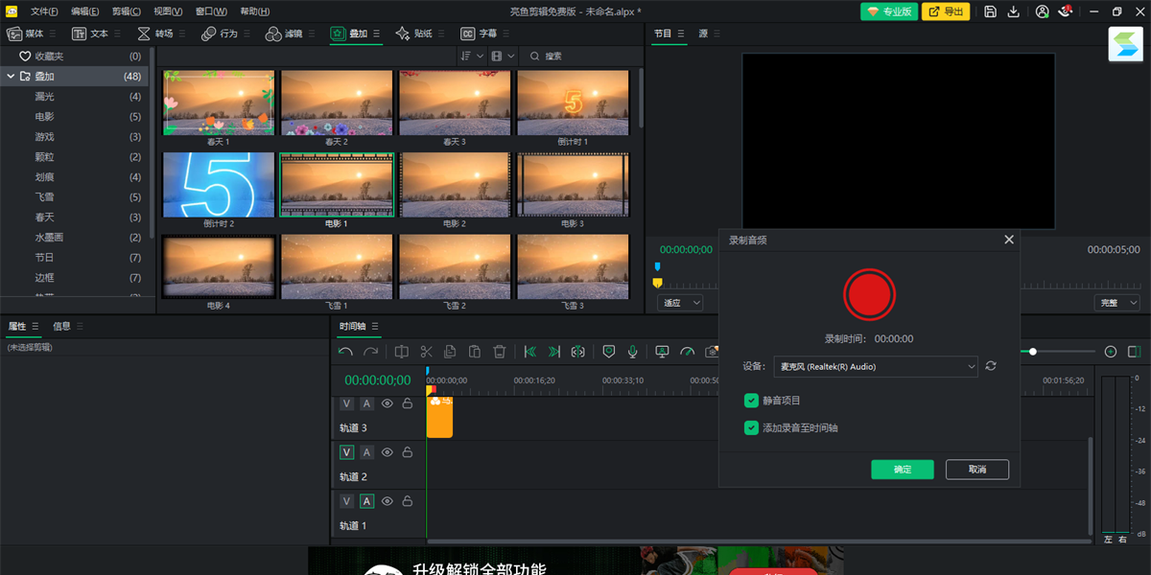Screen dimensions: 1151x575
Task: Open the user account icon
Action: pos(1042,11)
